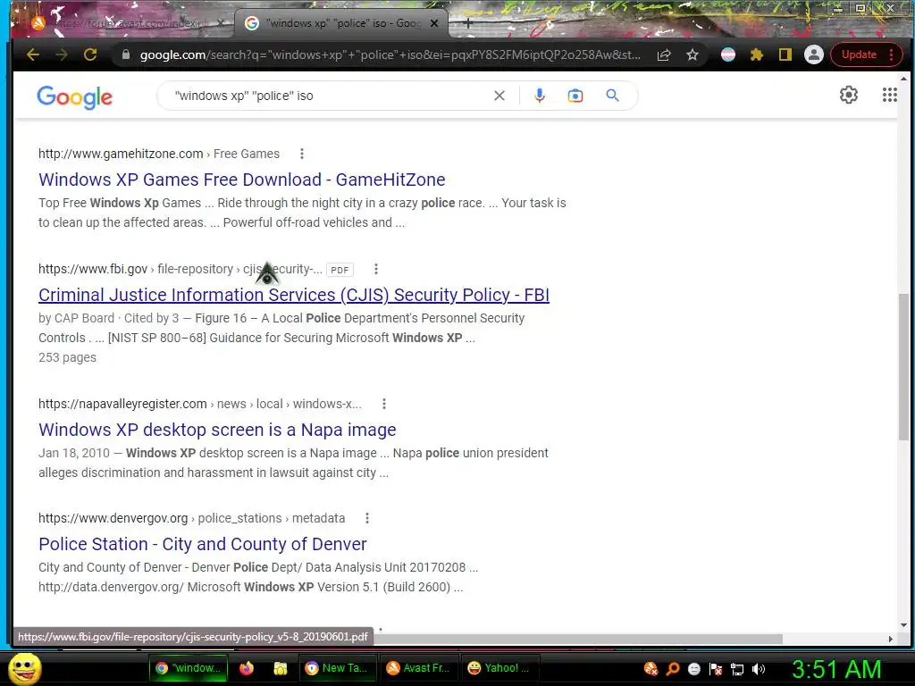Click the 3:51 AM clock
Image resolution: width=915 pixels, height=686 pixels.
point(836,669)
